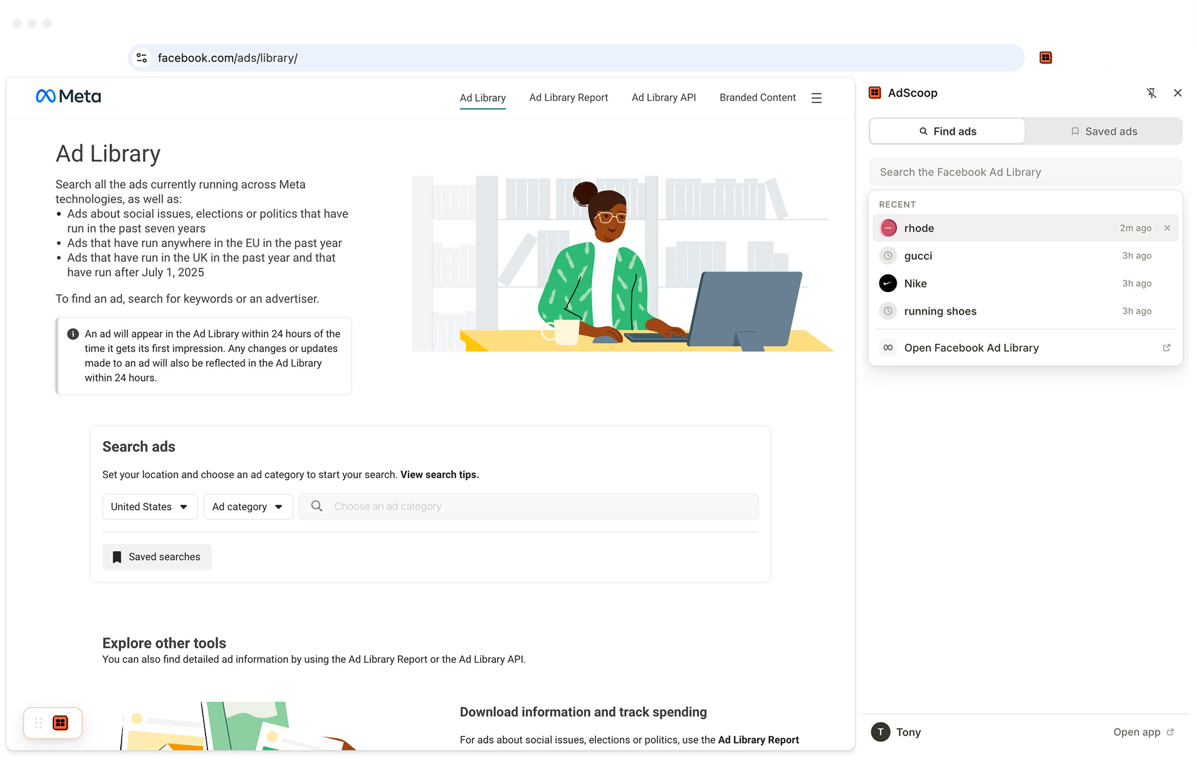Screen dimensions: 1197x763
Task: Click the Nike swoosh logo avatar
Action: (x=888, y=283)
